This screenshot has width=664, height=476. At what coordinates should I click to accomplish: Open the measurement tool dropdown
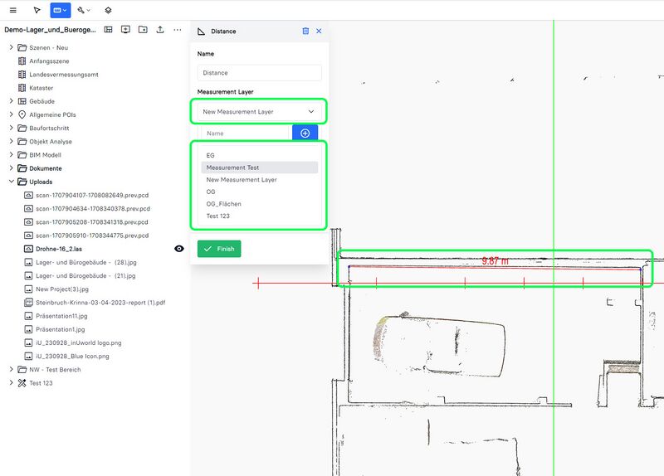coord(60,10)
